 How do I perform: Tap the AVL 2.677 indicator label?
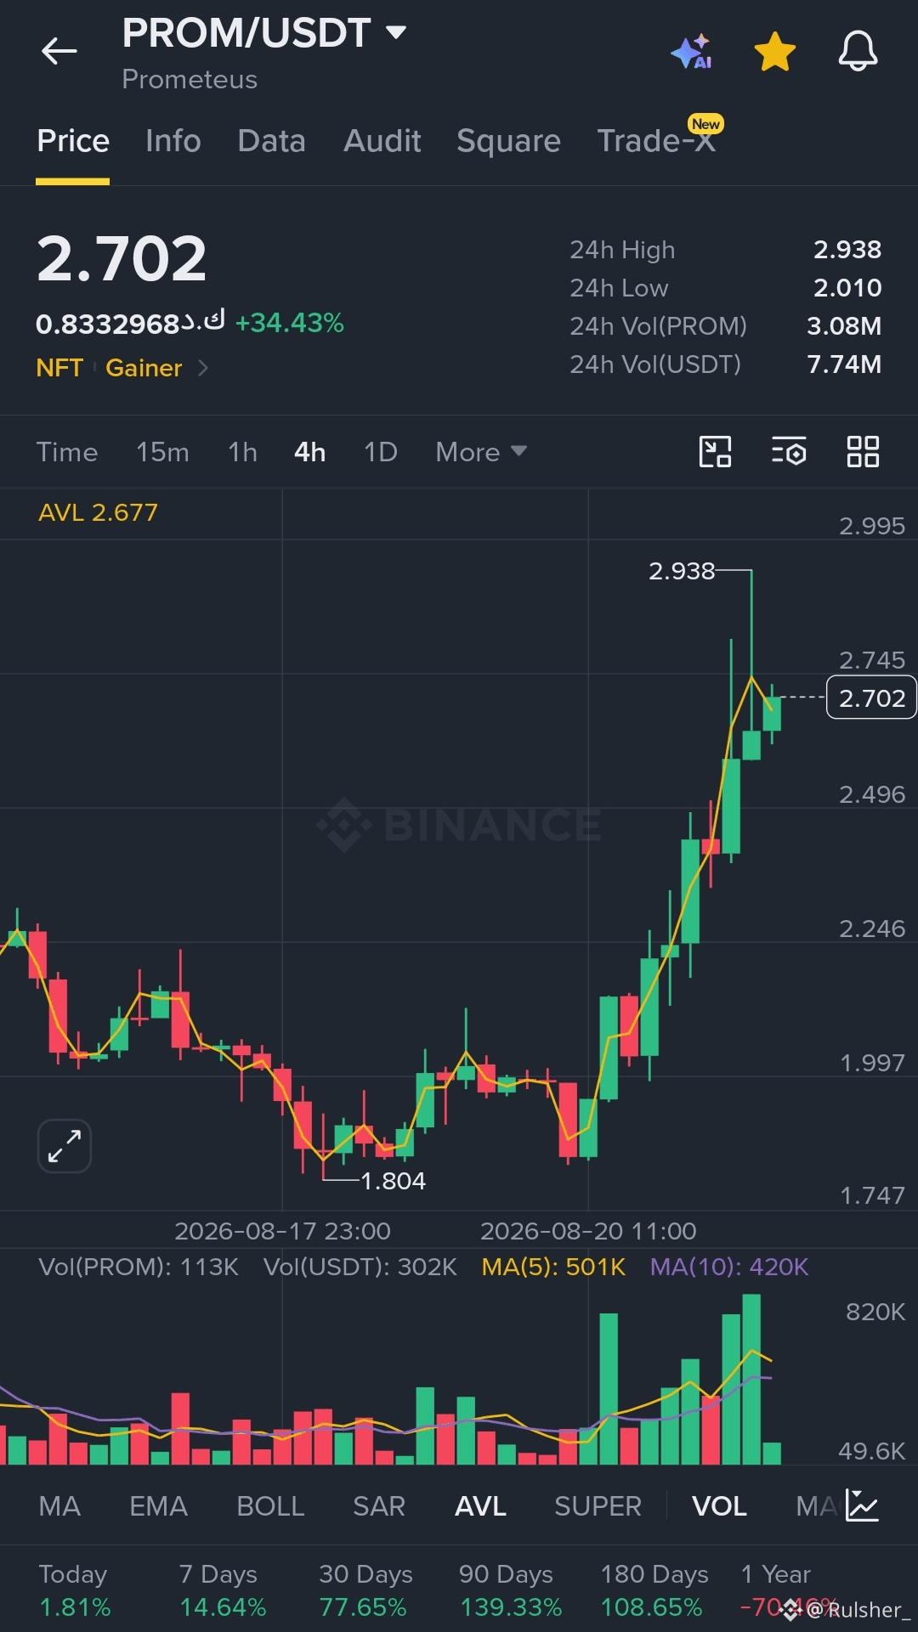click(99, 512)
